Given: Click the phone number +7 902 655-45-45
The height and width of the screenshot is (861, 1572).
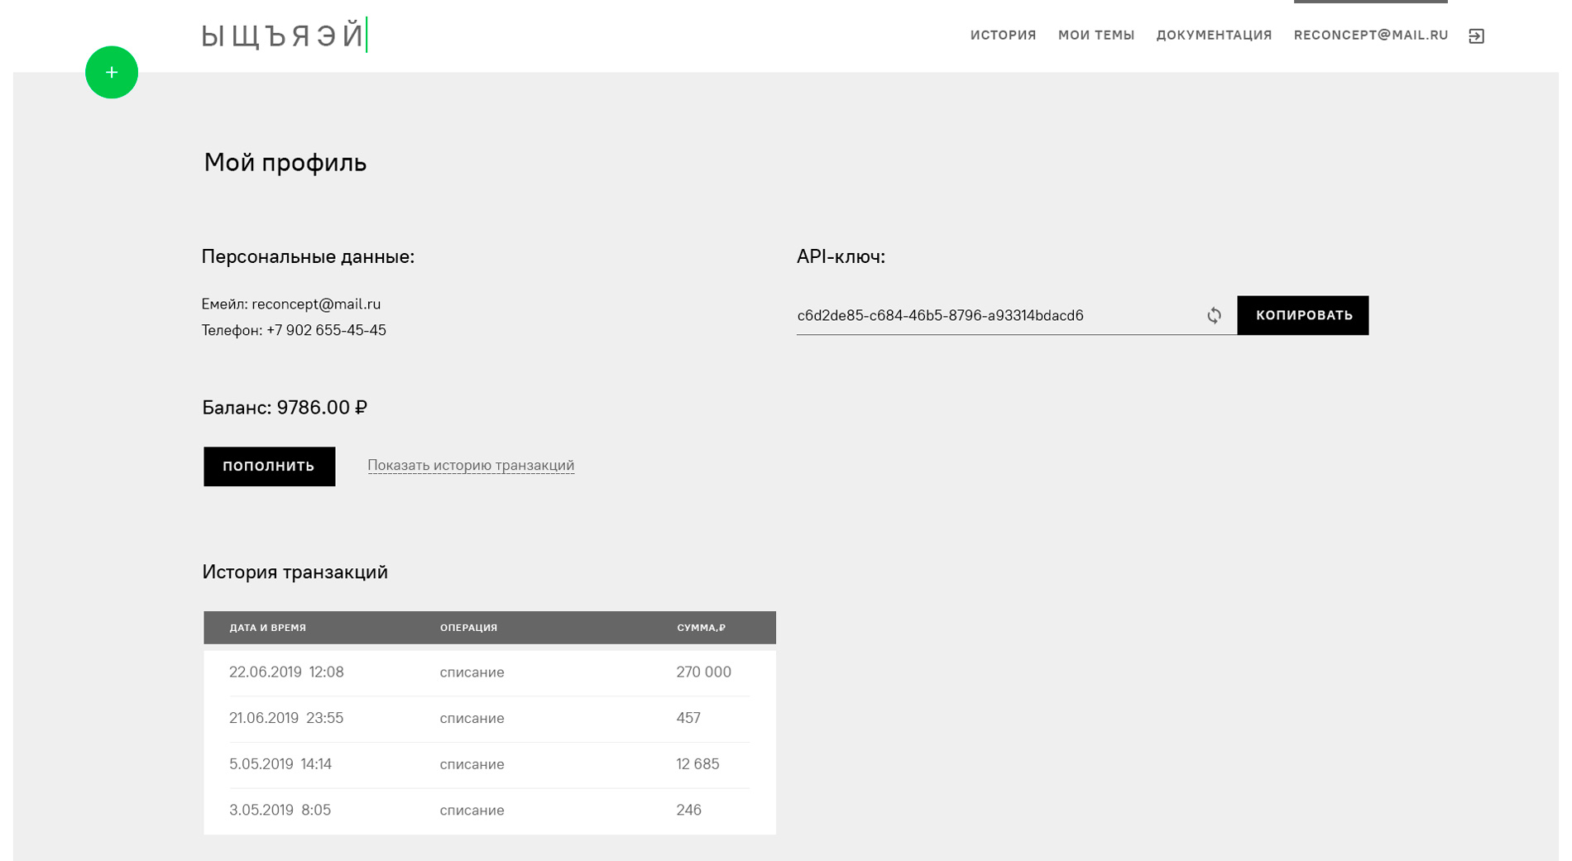Looking at the screenshot, I should (326, 331).
